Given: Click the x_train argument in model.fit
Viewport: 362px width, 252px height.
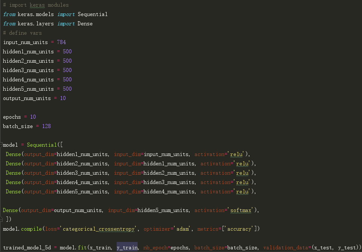Looking at the screenshot, I should click(100, 248).
